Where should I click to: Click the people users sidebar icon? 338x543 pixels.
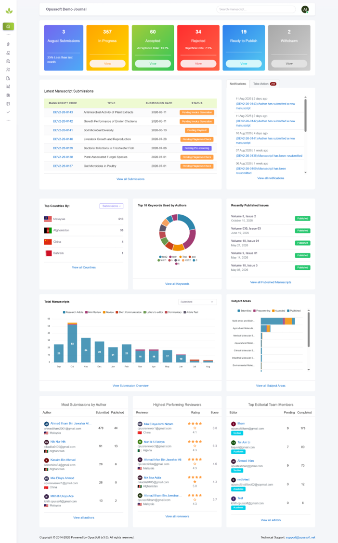pyautogui.click(x=8, y=70)
